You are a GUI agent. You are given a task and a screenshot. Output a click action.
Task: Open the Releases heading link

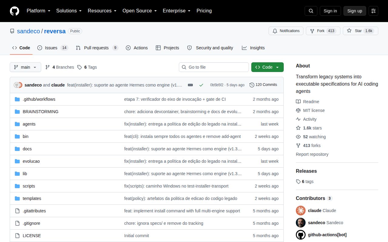pos(306,171)
